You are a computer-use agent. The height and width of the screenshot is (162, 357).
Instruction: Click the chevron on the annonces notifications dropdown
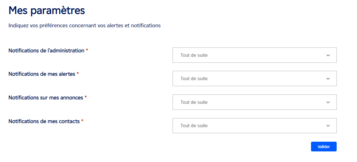tap(328, 102)
